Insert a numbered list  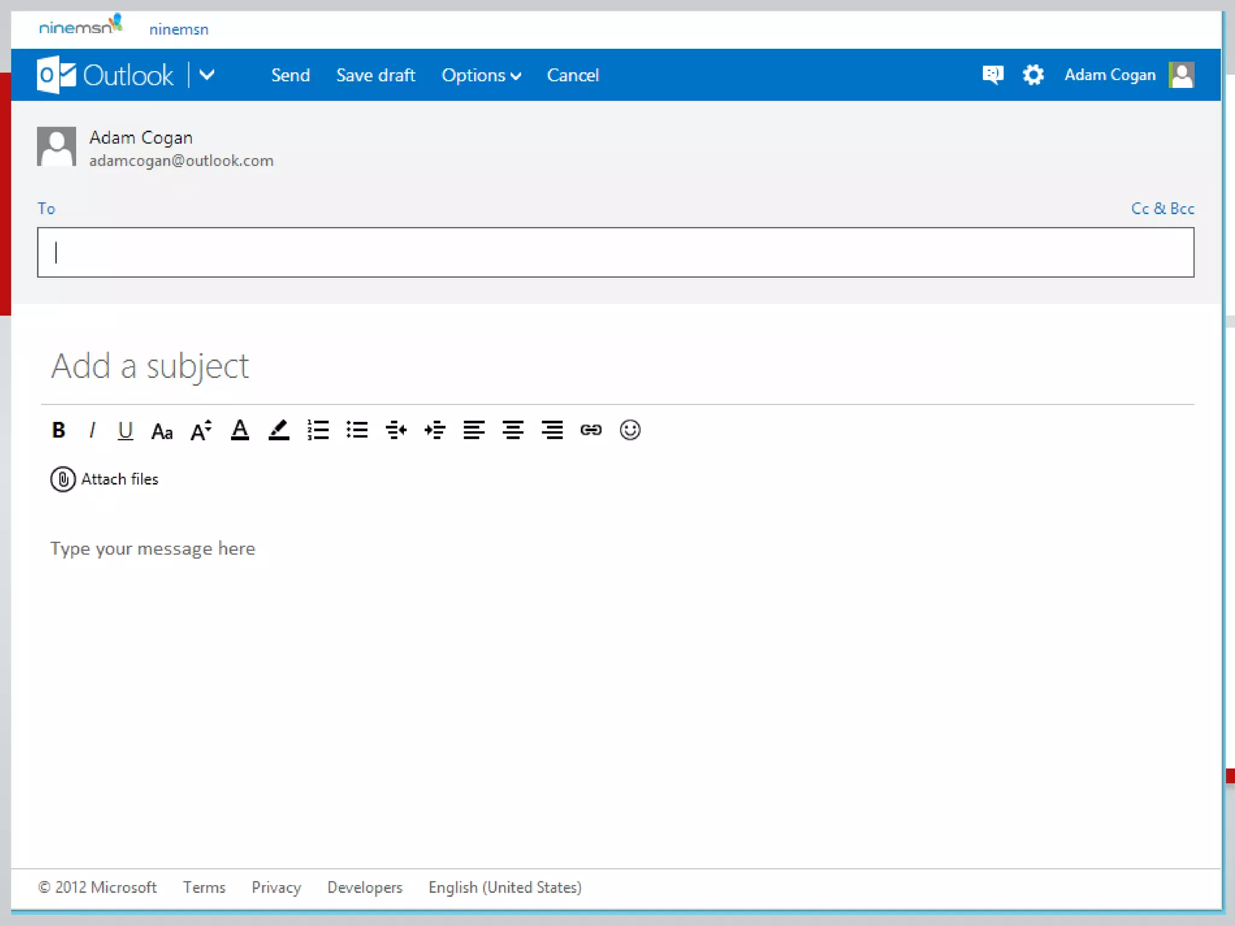point(318,430)
